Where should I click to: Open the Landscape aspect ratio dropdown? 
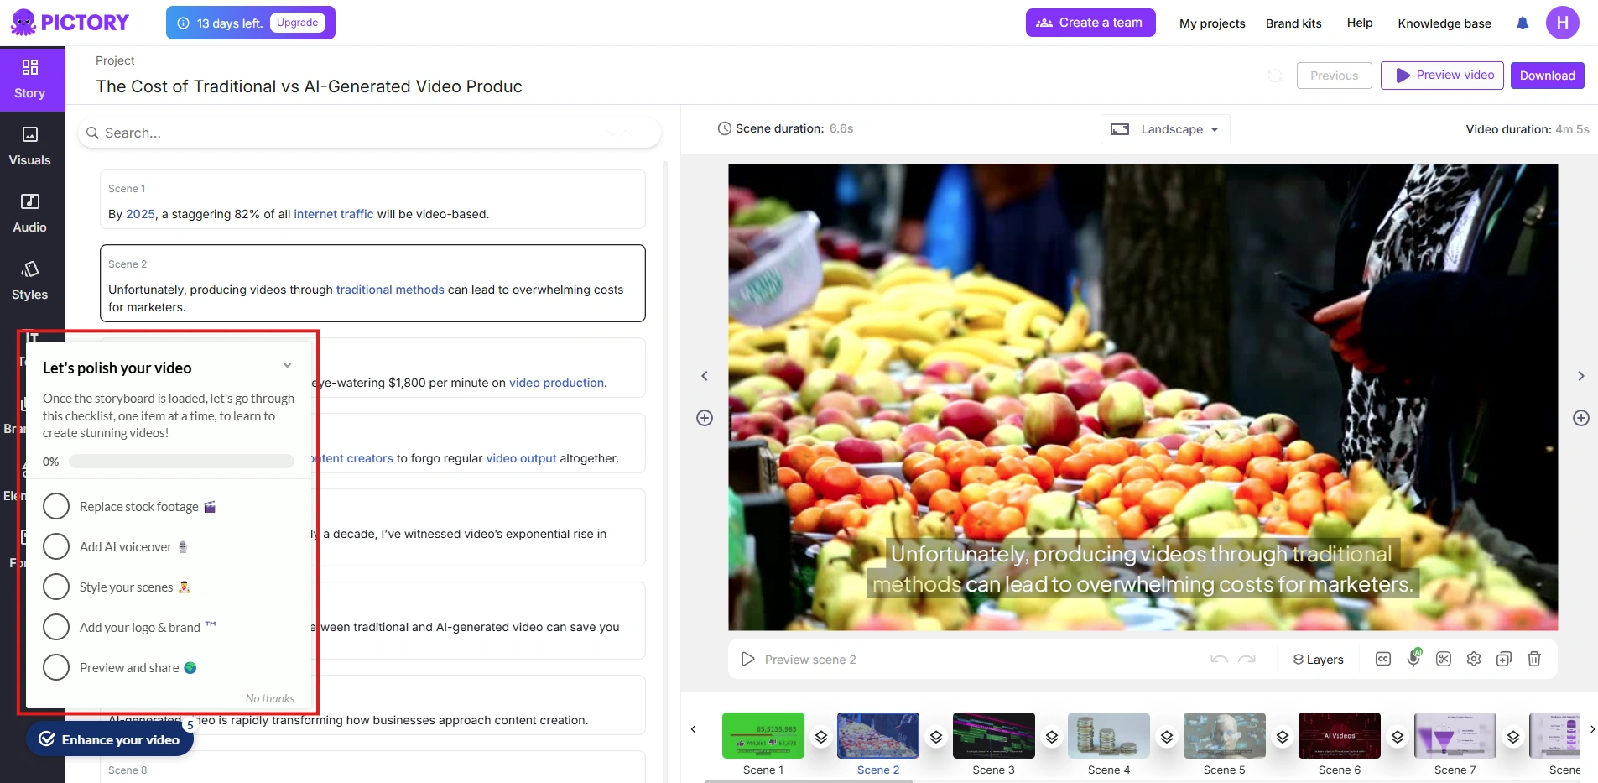pos(1165,129)
